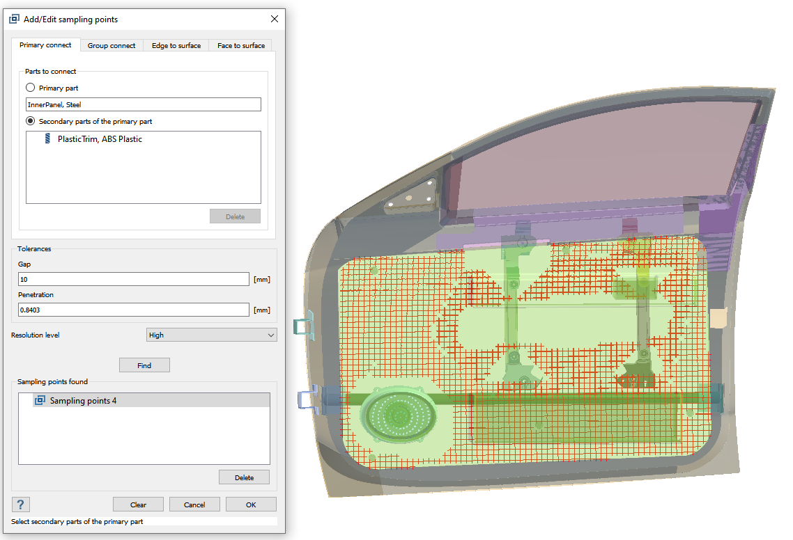Viewport: 793px width, 540px height.
Task: Select the Primary part radio button
Action: (x=30, y=88)
